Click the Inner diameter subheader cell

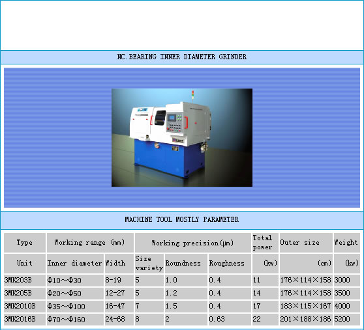click(x=75, y=264)
